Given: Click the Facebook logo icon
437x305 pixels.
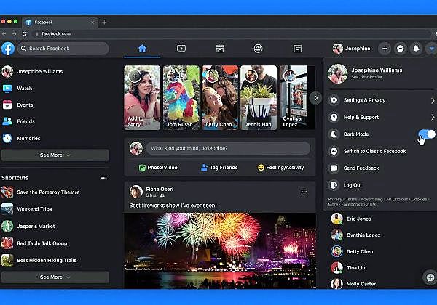Looking at the screenshot, I should click(7, 49).
